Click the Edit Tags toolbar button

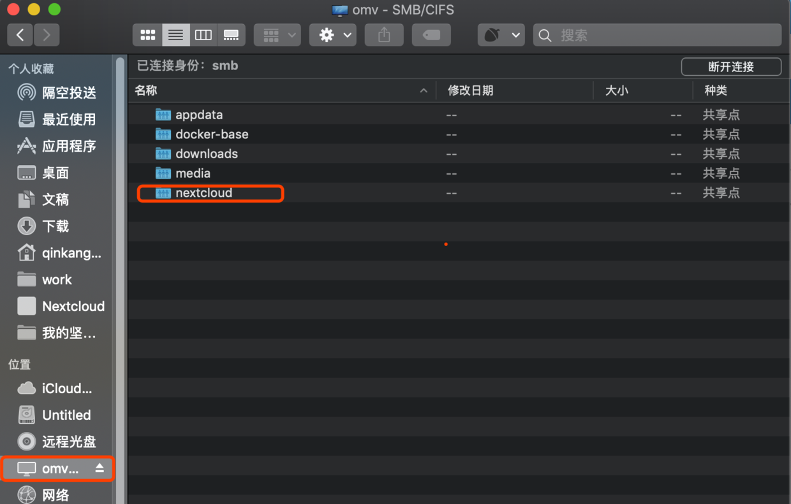pyautogui.click(x=431, y=35)
